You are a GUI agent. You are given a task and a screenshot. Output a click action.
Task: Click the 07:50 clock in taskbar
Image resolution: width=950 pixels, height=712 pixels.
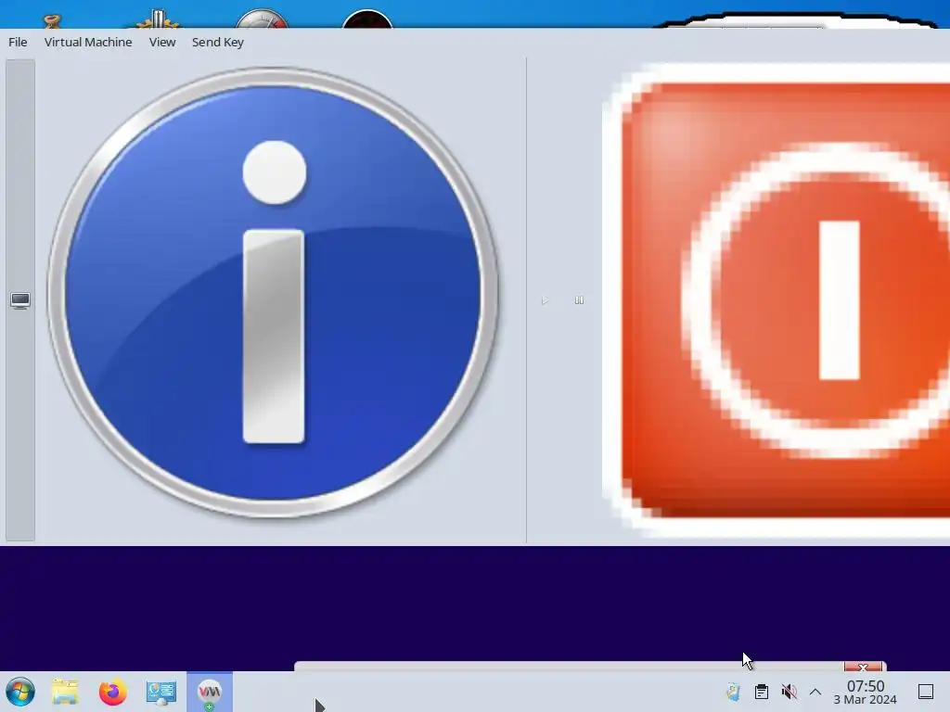[866, 692]
